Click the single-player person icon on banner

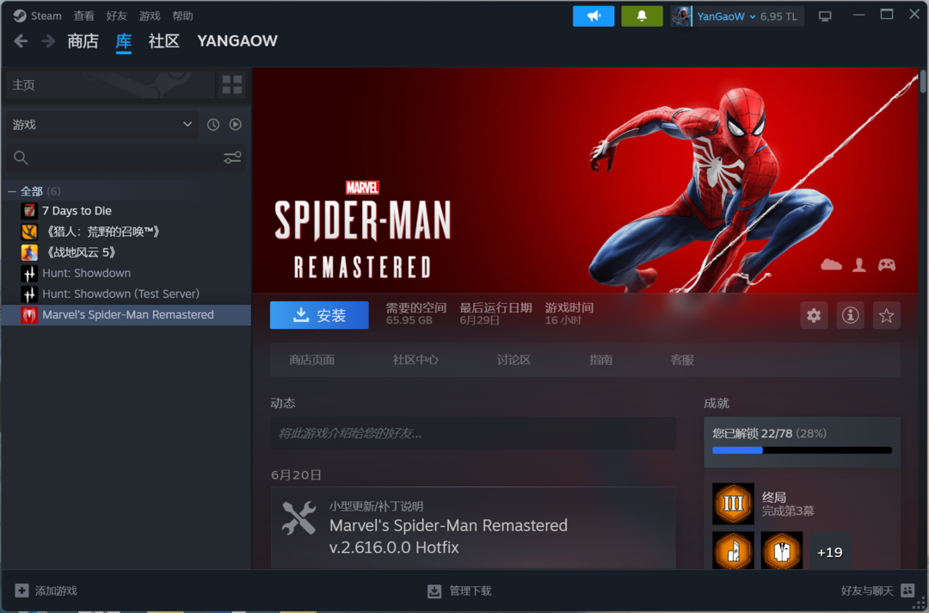pos(859,265)
